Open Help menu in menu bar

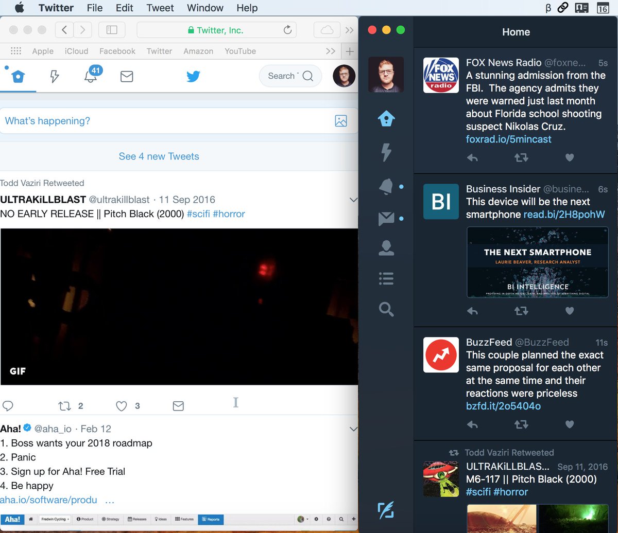(247, 8)
